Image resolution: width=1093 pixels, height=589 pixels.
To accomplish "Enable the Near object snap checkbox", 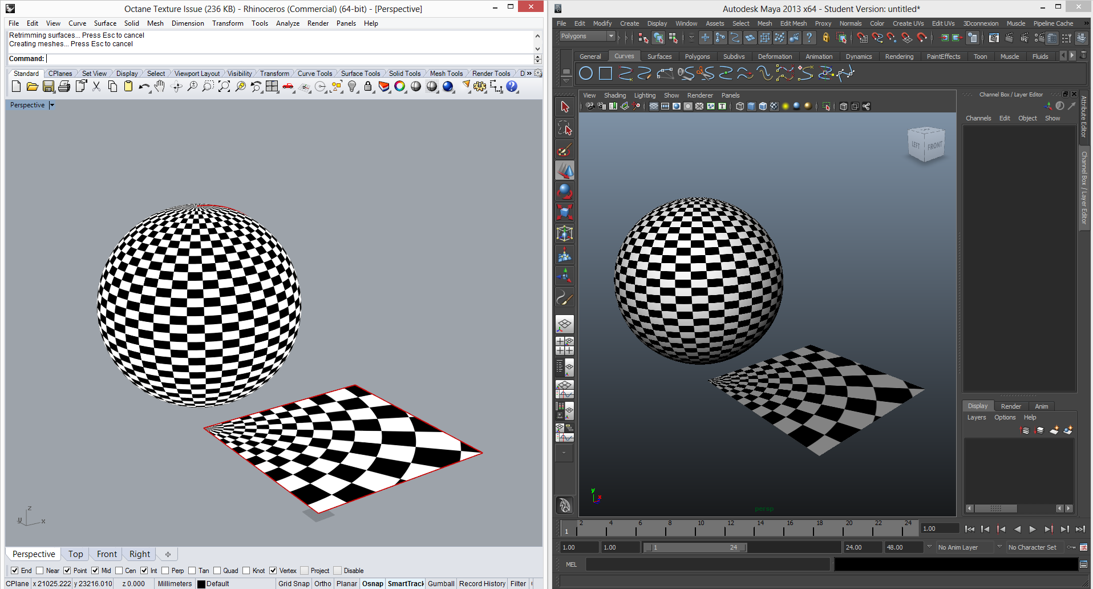I will [x=40, y=570].
